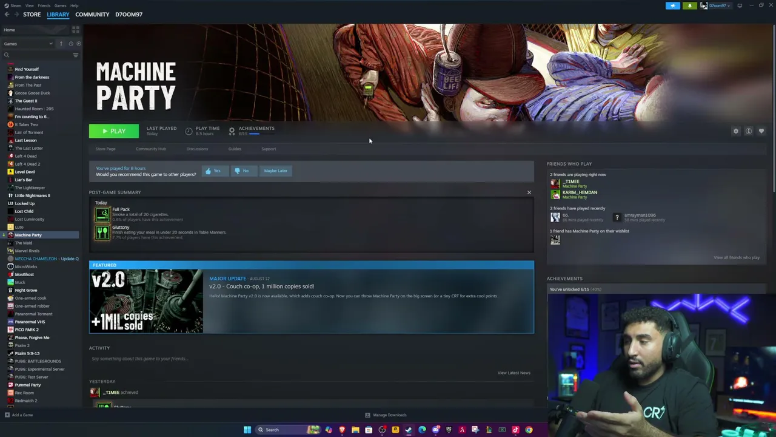Click the forward navigation arrow

pos(15,15)
